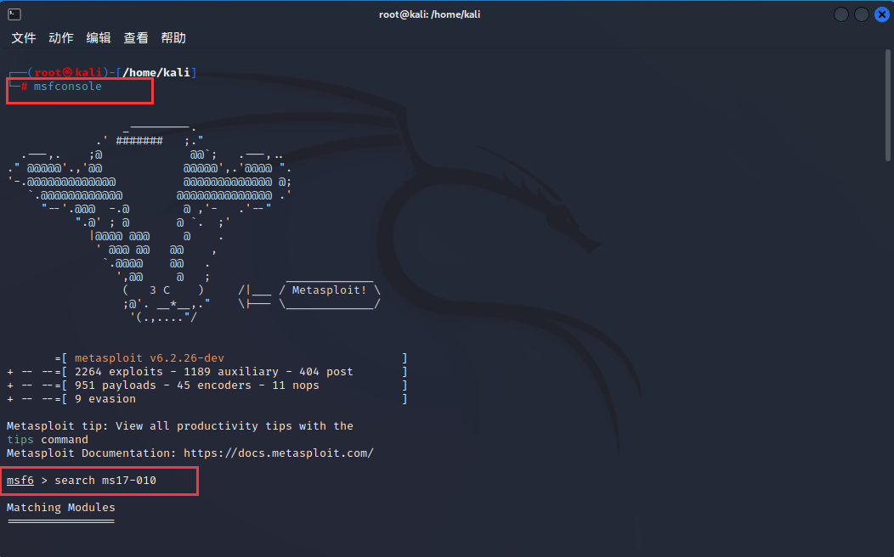The image size is (894, 557).
Task: Open the 查看 menu
Action: pos(136,38)
